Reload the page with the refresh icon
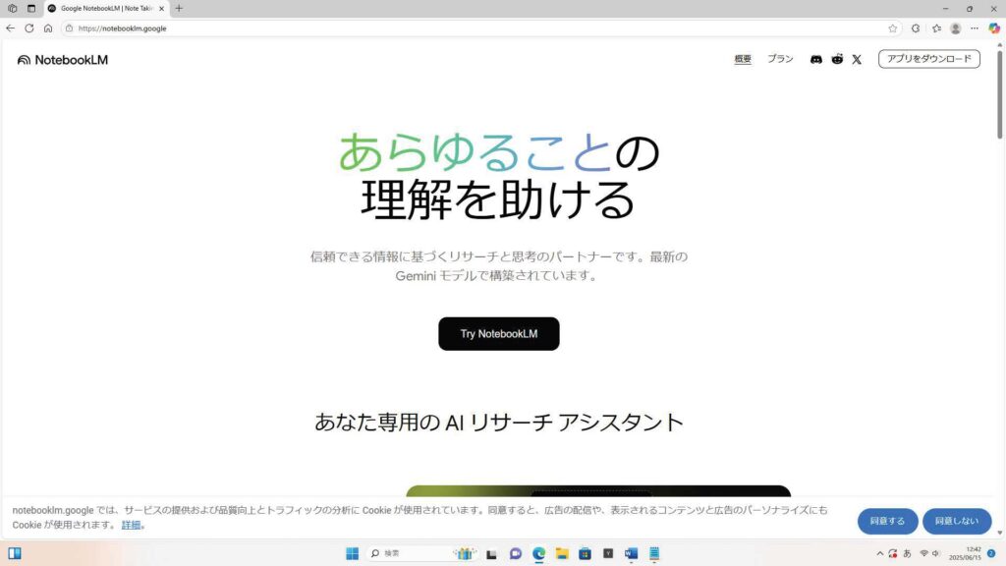The height and width of the screenshot is (566, 1006). [x=28, y=28]
